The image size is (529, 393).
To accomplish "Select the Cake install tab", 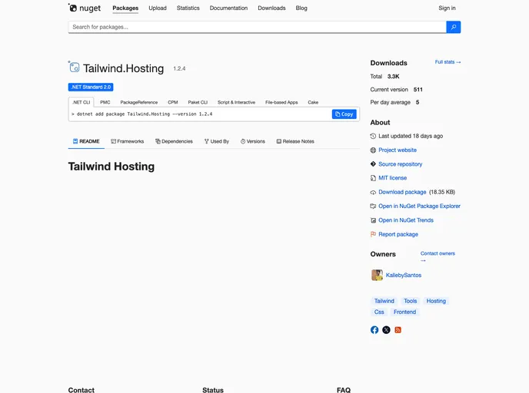I will [x=313, y=102].
